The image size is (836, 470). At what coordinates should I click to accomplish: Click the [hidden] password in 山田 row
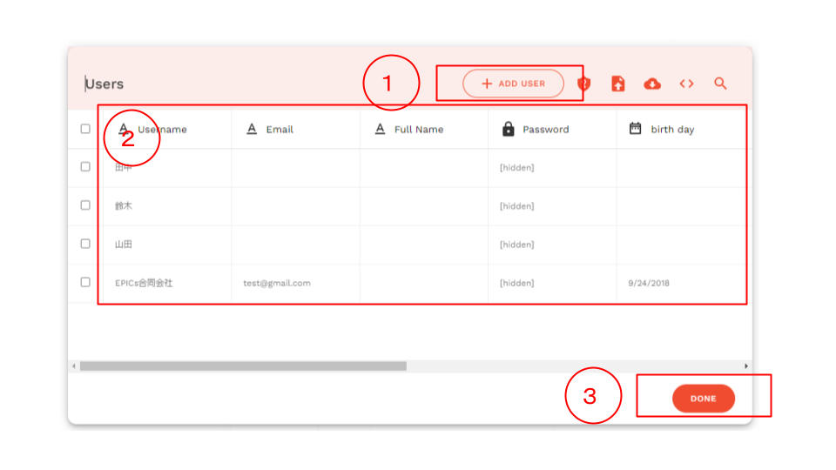click(516, 245)
